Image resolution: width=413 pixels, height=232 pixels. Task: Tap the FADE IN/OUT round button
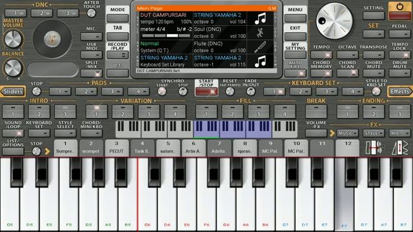click(251, 92)
